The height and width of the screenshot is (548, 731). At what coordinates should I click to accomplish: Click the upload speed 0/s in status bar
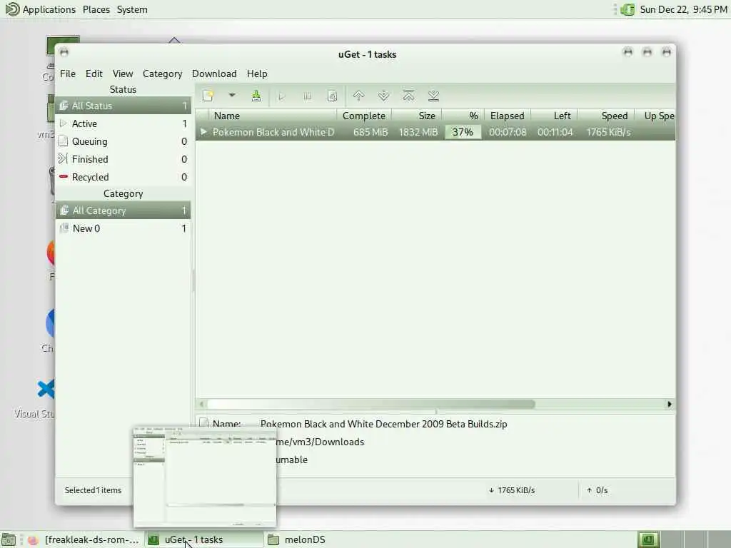(598, 490)
